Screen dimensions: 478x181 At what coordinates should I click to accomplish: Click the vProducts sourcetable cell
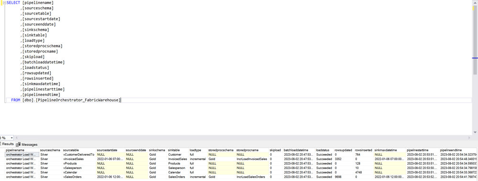point(79,163)
